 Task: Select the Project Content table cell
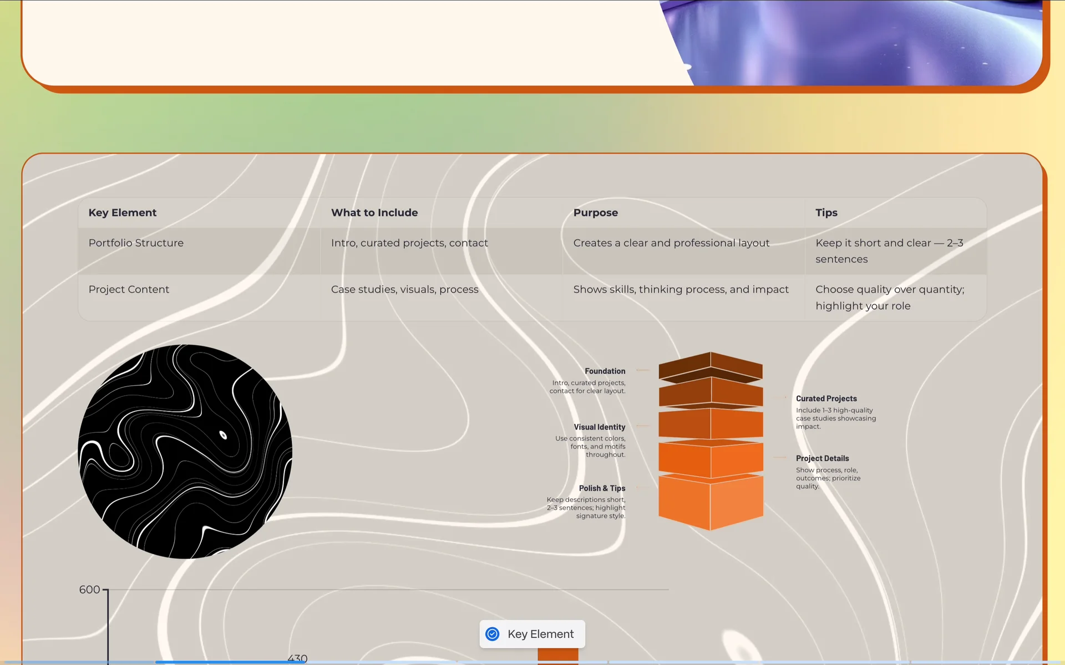(129, 289)
